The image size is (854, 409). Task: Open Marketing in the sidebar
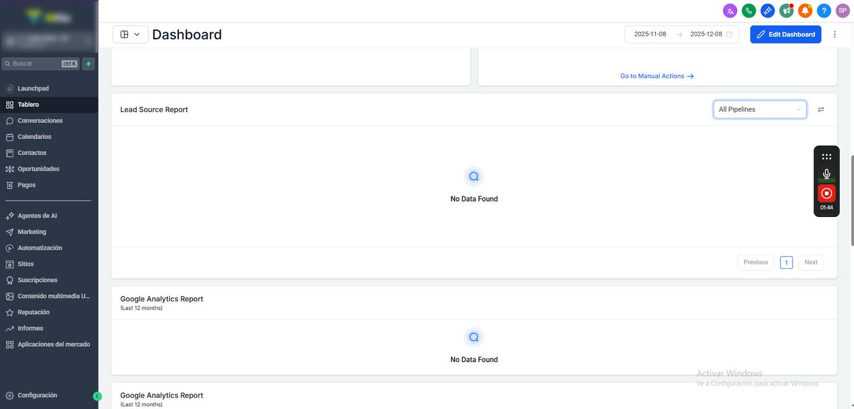49,232
